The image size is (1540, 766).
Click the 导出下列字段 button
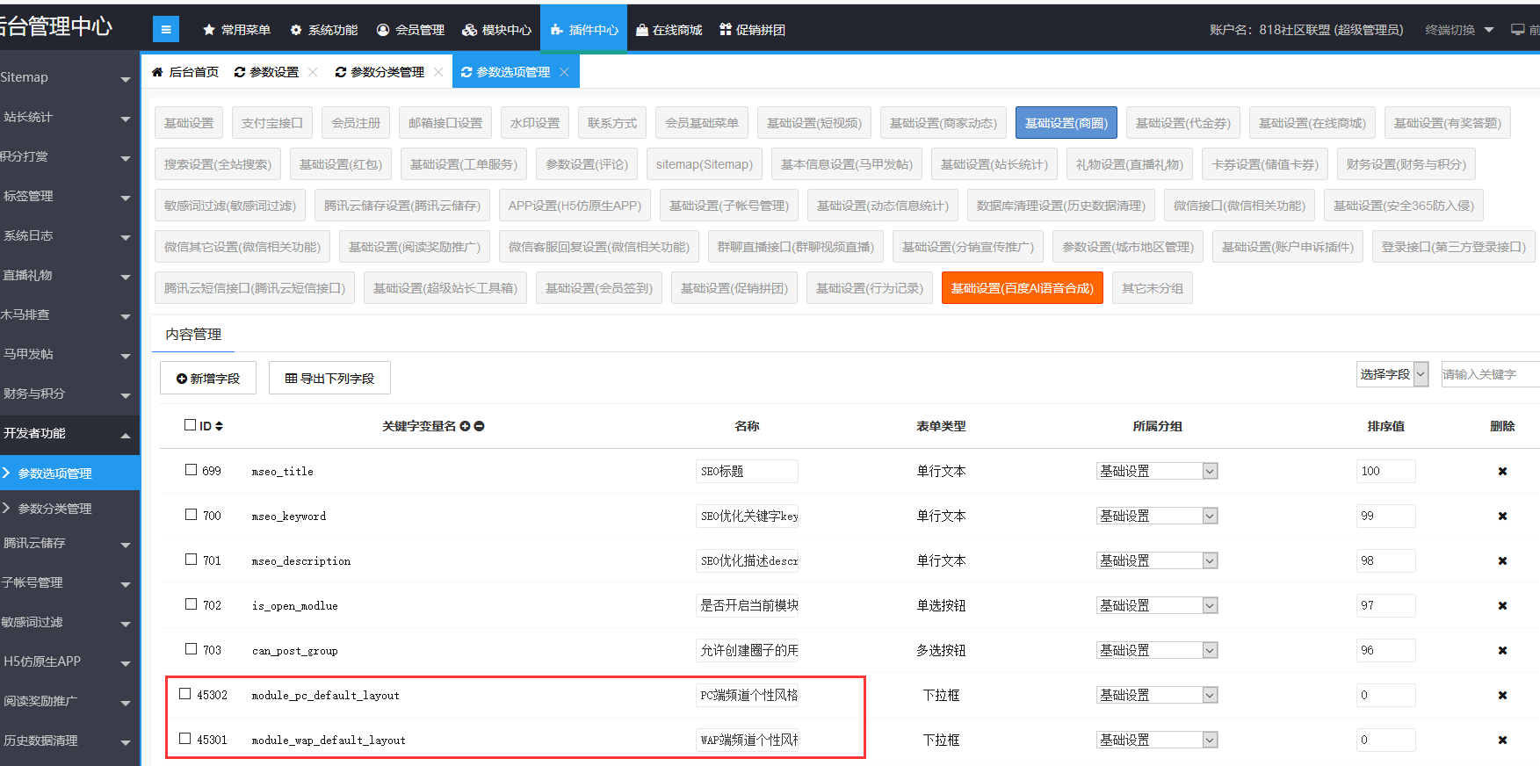pos(329,379)
